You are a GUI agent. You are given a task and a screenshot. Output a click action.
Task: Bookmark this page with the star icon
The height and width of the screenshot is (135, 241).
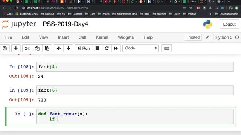191,8
